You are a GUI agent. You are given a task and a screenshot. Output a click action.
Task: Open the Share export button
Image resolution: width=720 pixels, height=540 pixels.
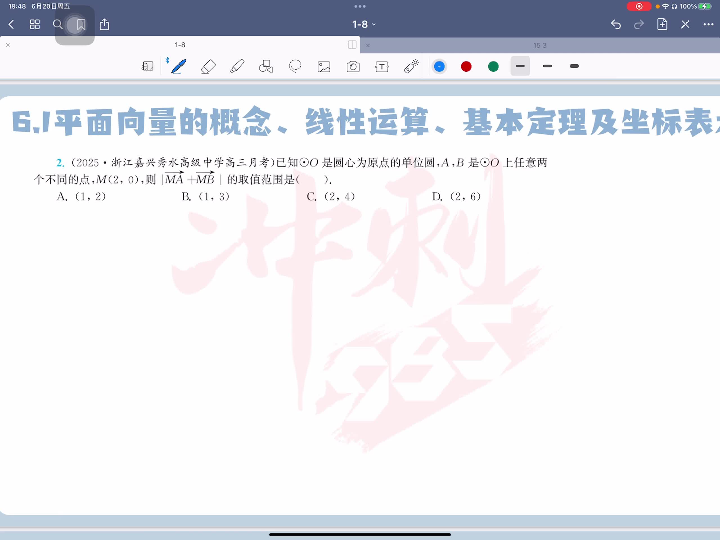click(104, 24)
